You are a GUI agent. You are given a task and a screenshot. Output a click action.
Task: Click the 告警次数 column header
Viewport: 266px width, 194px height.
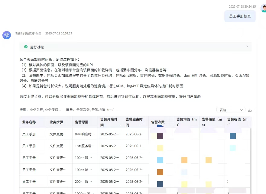[158, 122]
